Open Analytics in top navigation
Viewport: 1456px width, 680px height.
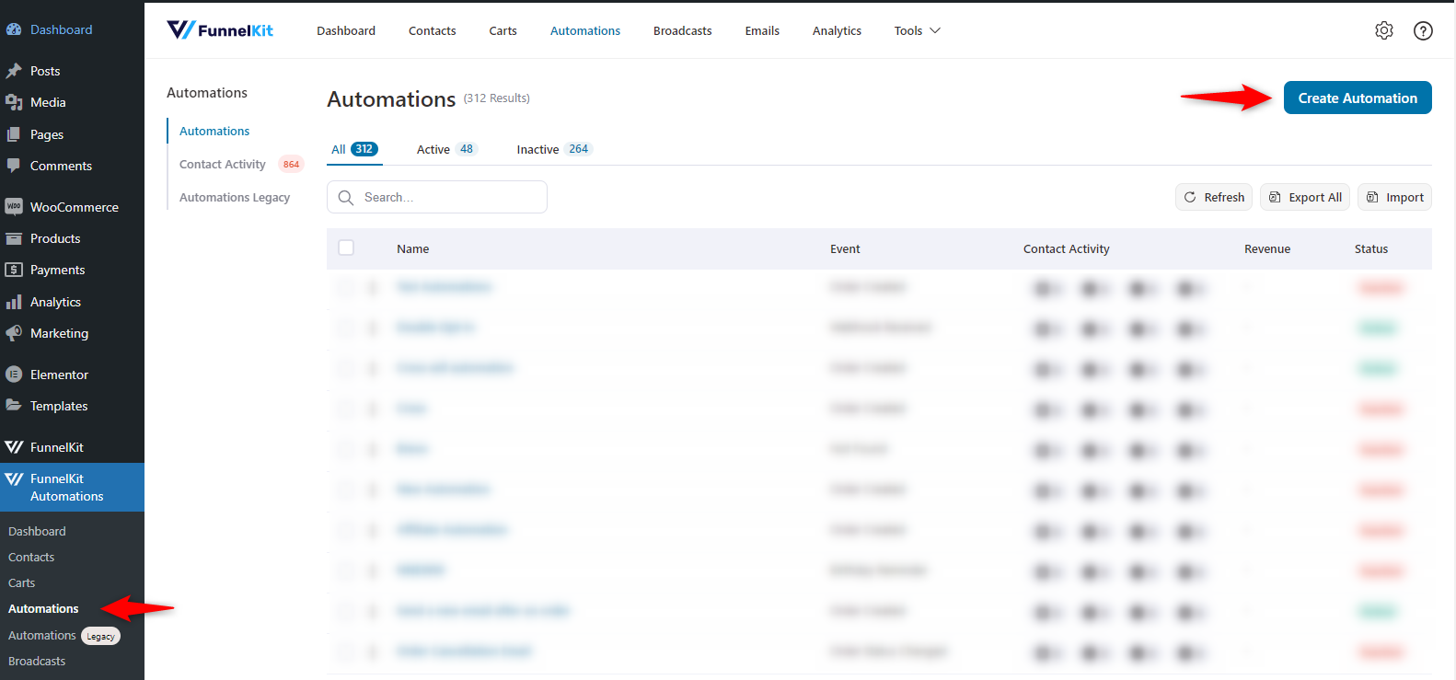click(x=837, y=30)
